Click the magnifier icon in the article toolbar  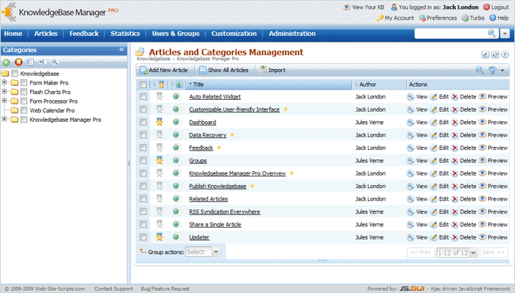pos(480,70)
